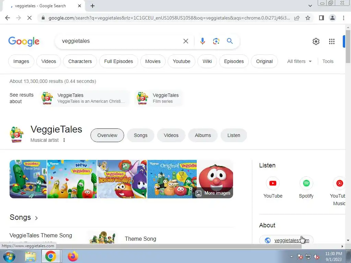The height and width of the screenshot is (263, 351).
Task: Listen on Spotify icon
Action: (306, 184)
